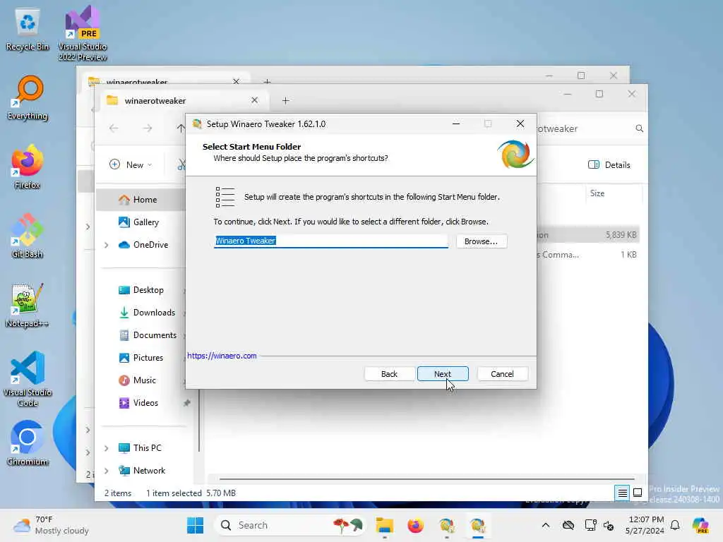The image size is (723, 542).
Task: Click the 5,839 KB file row
Action: point(588,235)
